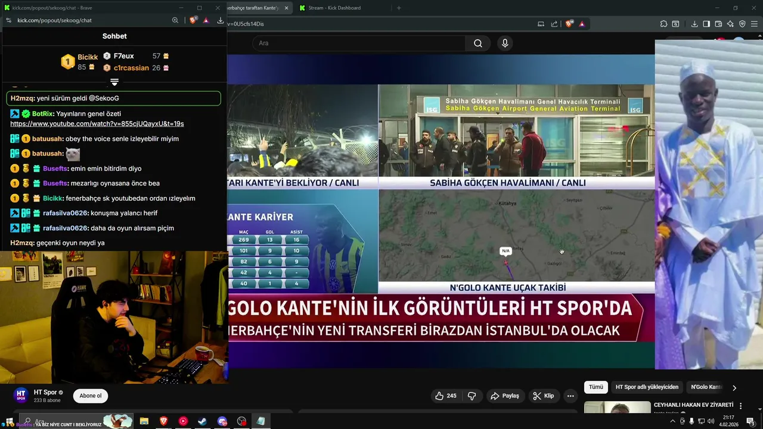Open the Brave hamburger main menu
763x429 pixels.
754,24
